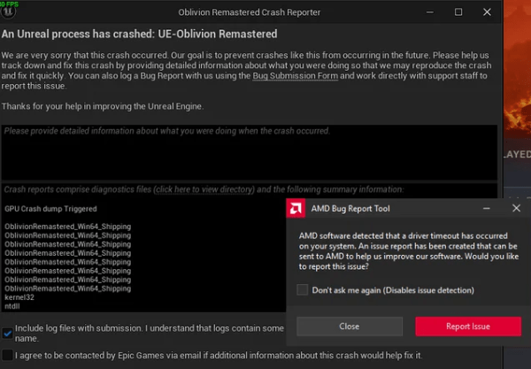Enable Don't ask me again checkbox
531x369 pixels.
(303, 289)
